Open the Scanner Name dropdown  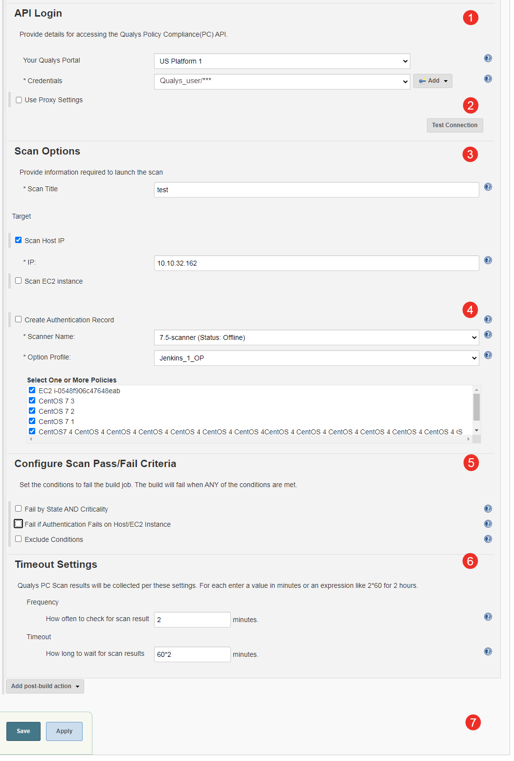(316, 337)
